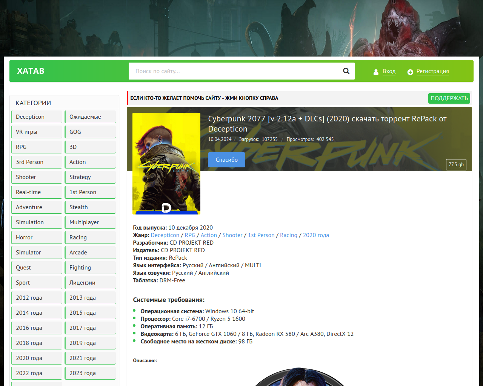Go to Sport category
483x386 pixels.
point(37,283)
